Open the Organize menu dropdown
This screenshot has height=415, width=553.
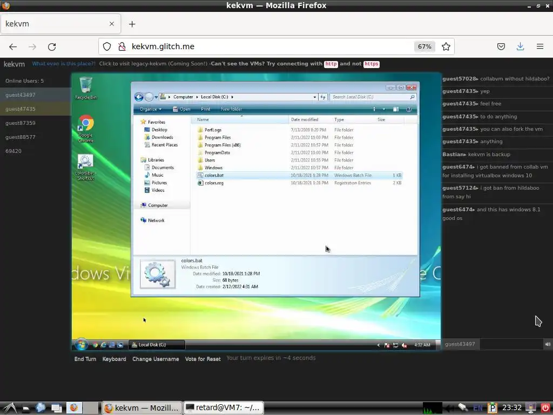click(151, 109)
